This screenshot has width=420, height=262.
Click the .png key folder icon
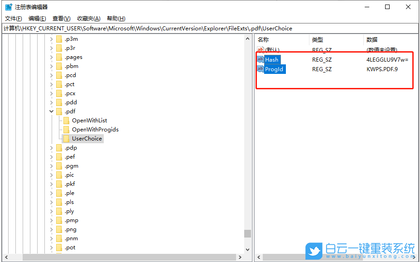coord(60,229)
